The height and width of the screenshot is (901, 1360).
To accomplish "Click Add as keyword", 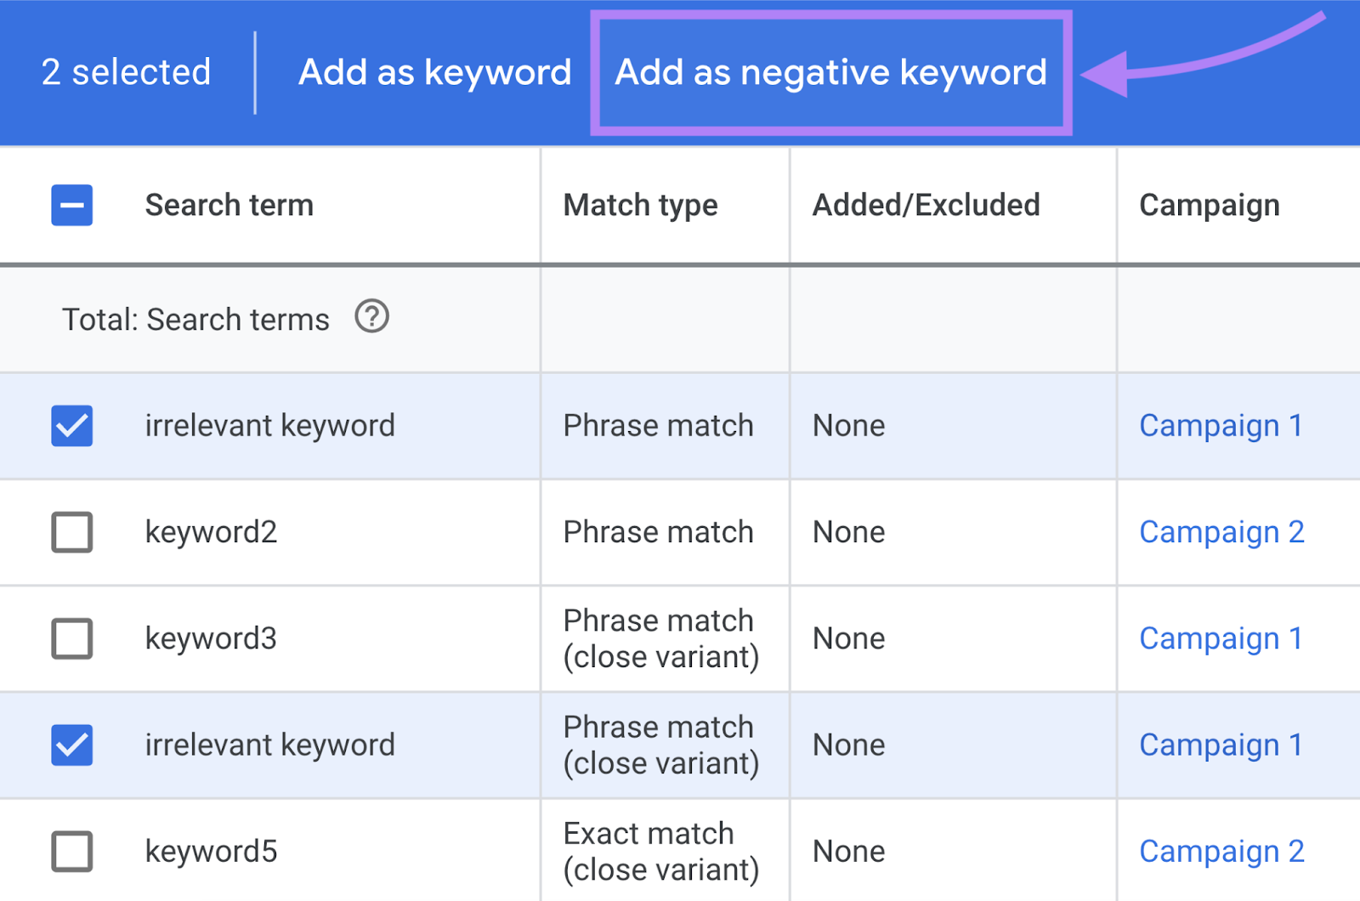I will tap(434, 72).
